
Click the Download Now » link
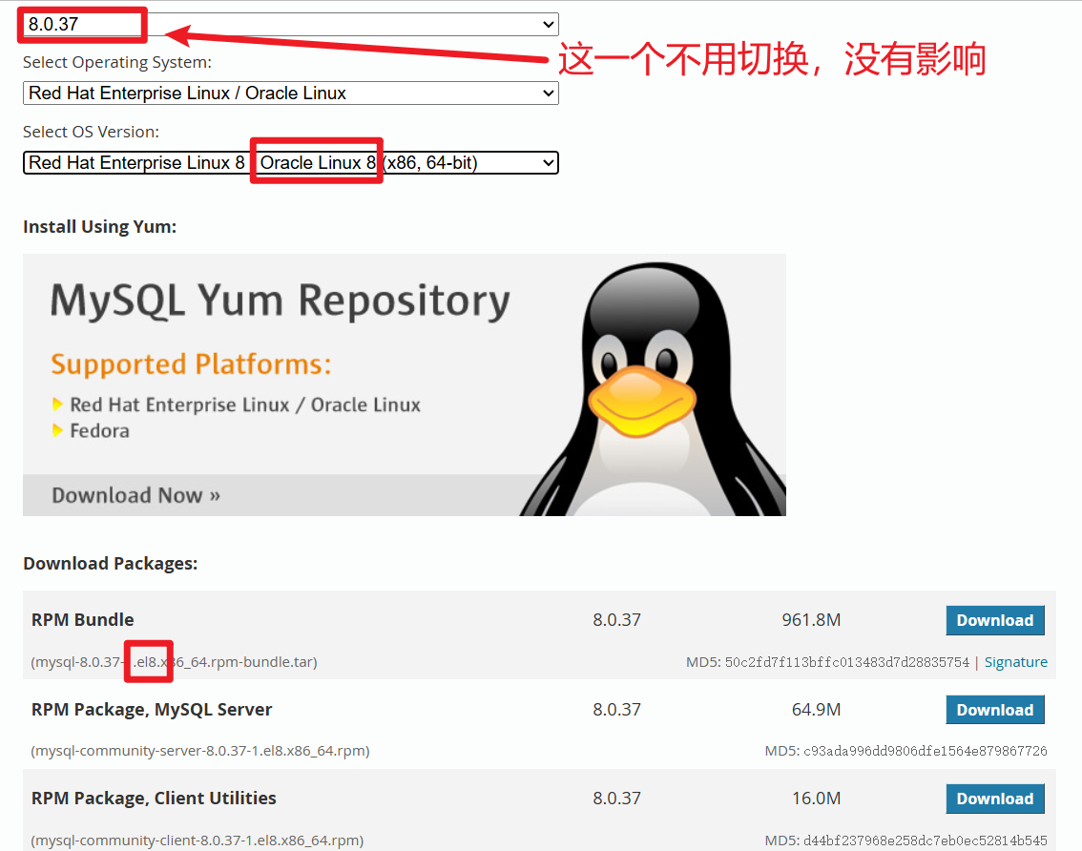point(135,495)
